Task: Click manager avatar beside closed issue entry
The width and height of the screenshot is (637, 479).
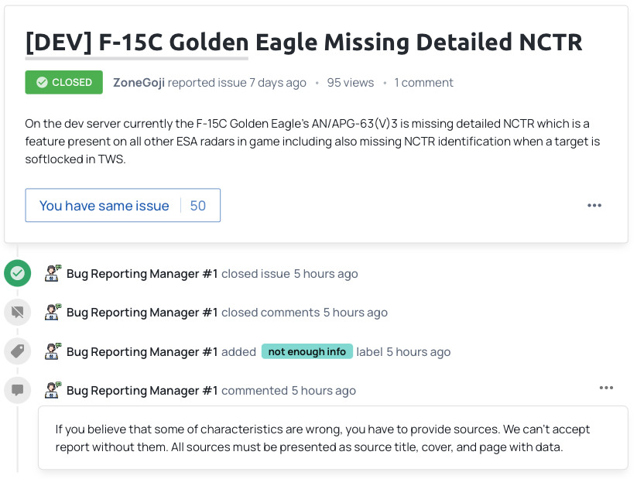Action: (x=53, y=272)
